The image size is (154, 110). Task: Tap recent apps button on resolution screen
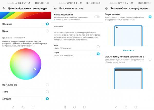point(84,107)
